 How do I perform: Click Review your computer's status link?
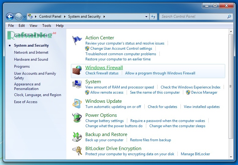[x=125, y=43]
